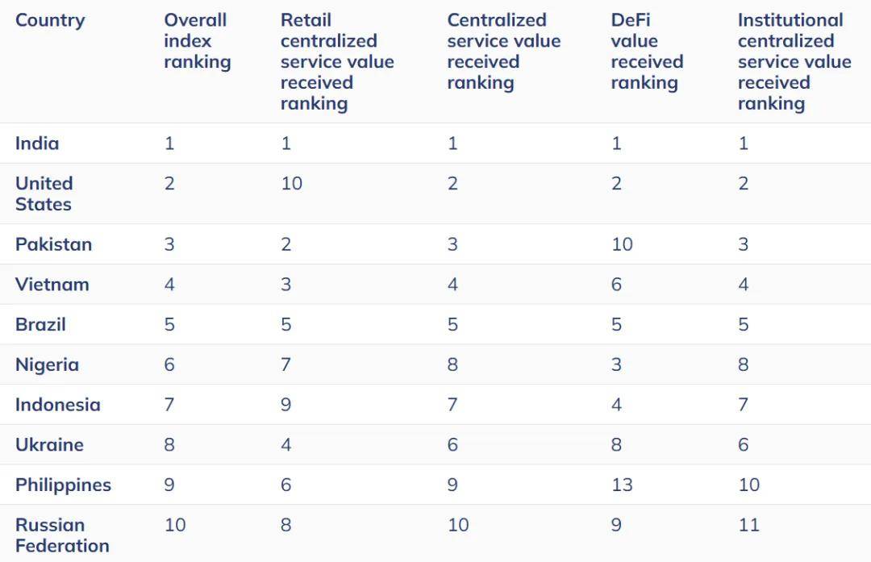The width and height of the screenshot is (871, 562).
Task: Click the Overall index ranking header
Action: click(x=197, y=41)
